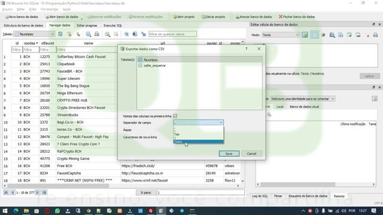
Task: Open the WhatsApp icon in the taskbar
Action: (57, 211)
